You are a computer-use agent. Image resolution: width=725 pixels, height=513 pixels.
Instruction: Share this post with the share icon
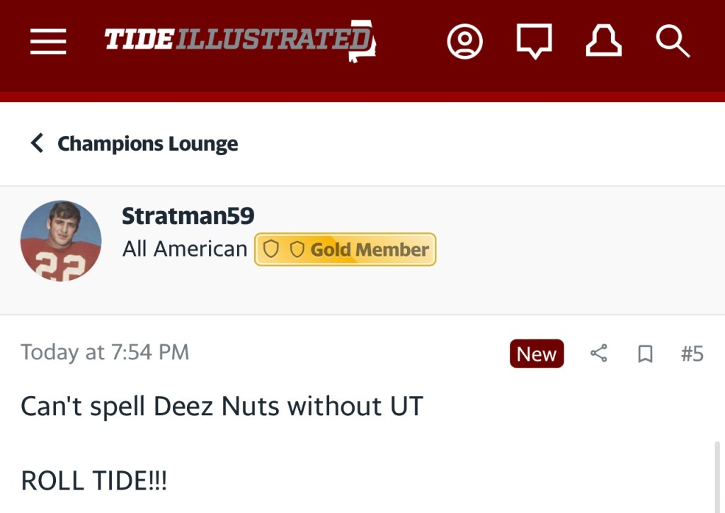[599, 354]
